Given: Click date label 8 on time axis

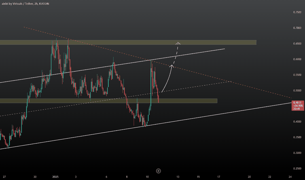Looking at the screenshot, I should pyautogui.click(x=127, y=177).
